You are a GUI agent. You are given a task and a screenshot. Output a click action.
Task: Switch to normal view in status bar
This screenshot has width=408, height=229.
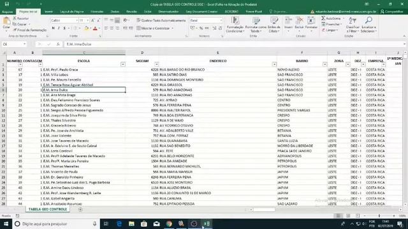click(x=339, y=216)
